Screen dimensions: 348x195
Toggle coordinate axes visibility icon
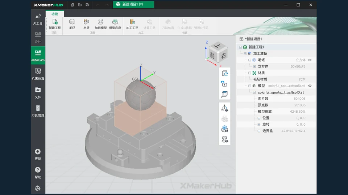225,108
